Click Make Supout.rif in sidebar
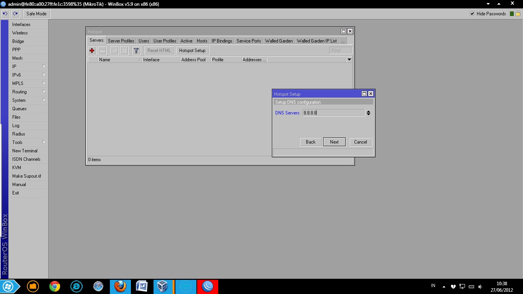This screenshot has width=523, height=294. (29, 176)
